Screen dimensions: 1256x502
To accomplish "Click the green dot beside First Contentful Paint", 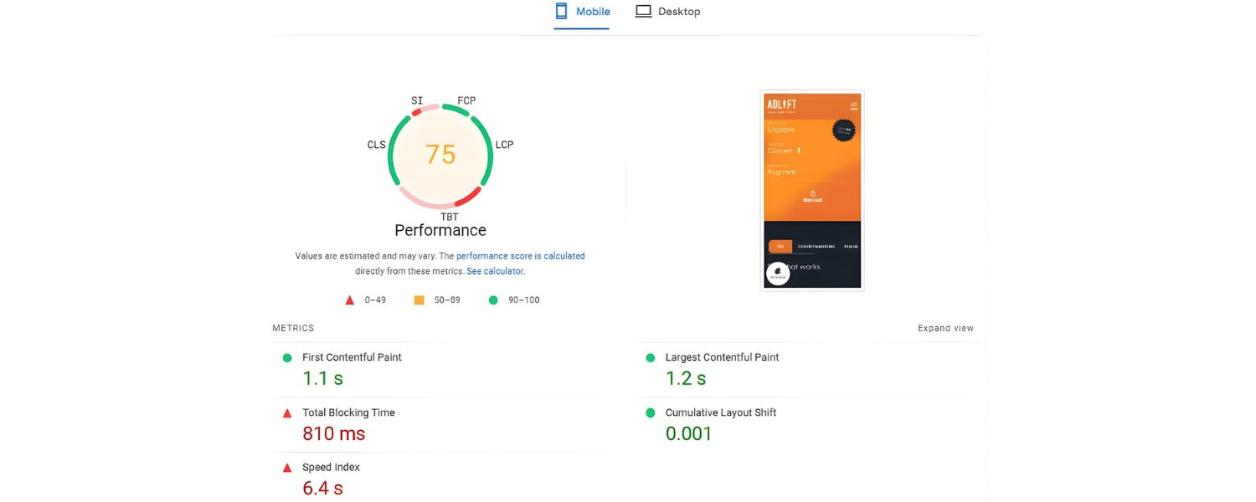I will [288, 357].
